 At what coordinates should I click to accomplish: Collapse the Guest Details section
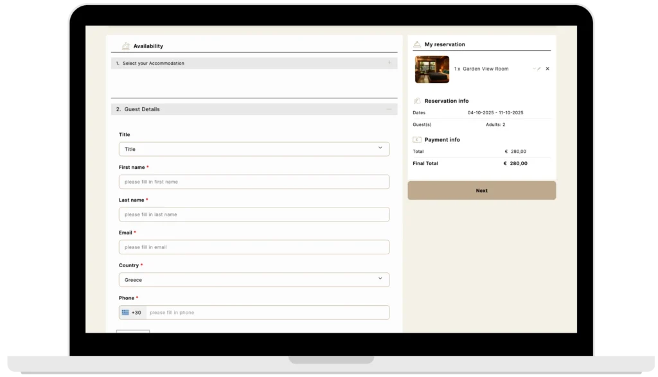(x=389, y=109)
